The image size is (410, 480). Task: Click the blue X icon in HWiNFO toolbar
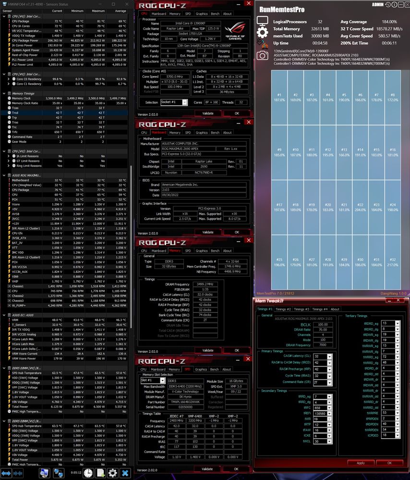pos(125,473)
